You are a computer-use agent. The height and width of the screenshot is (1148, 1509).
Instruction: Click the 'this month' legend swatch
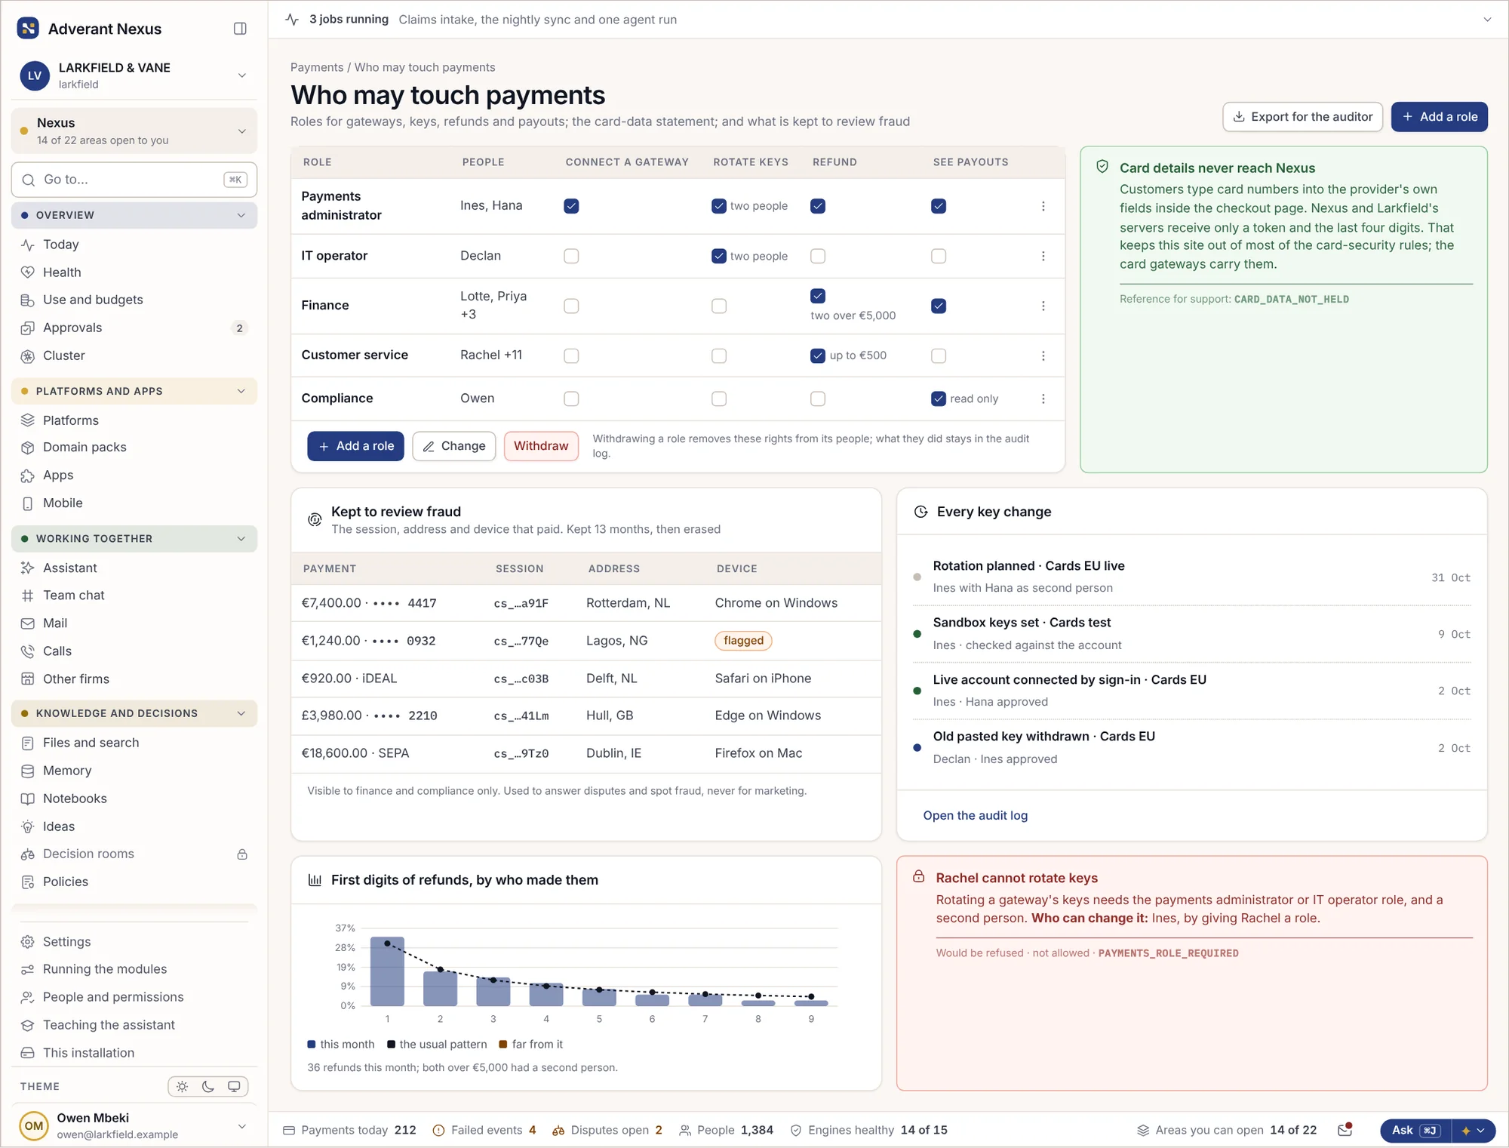click(x=312, y=1045)
